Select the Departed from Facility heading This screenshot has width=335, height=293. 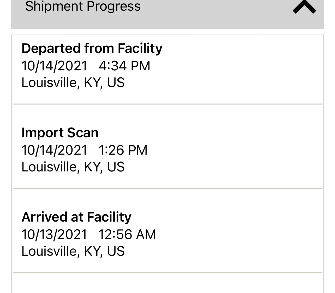click(x=92, y=48)
